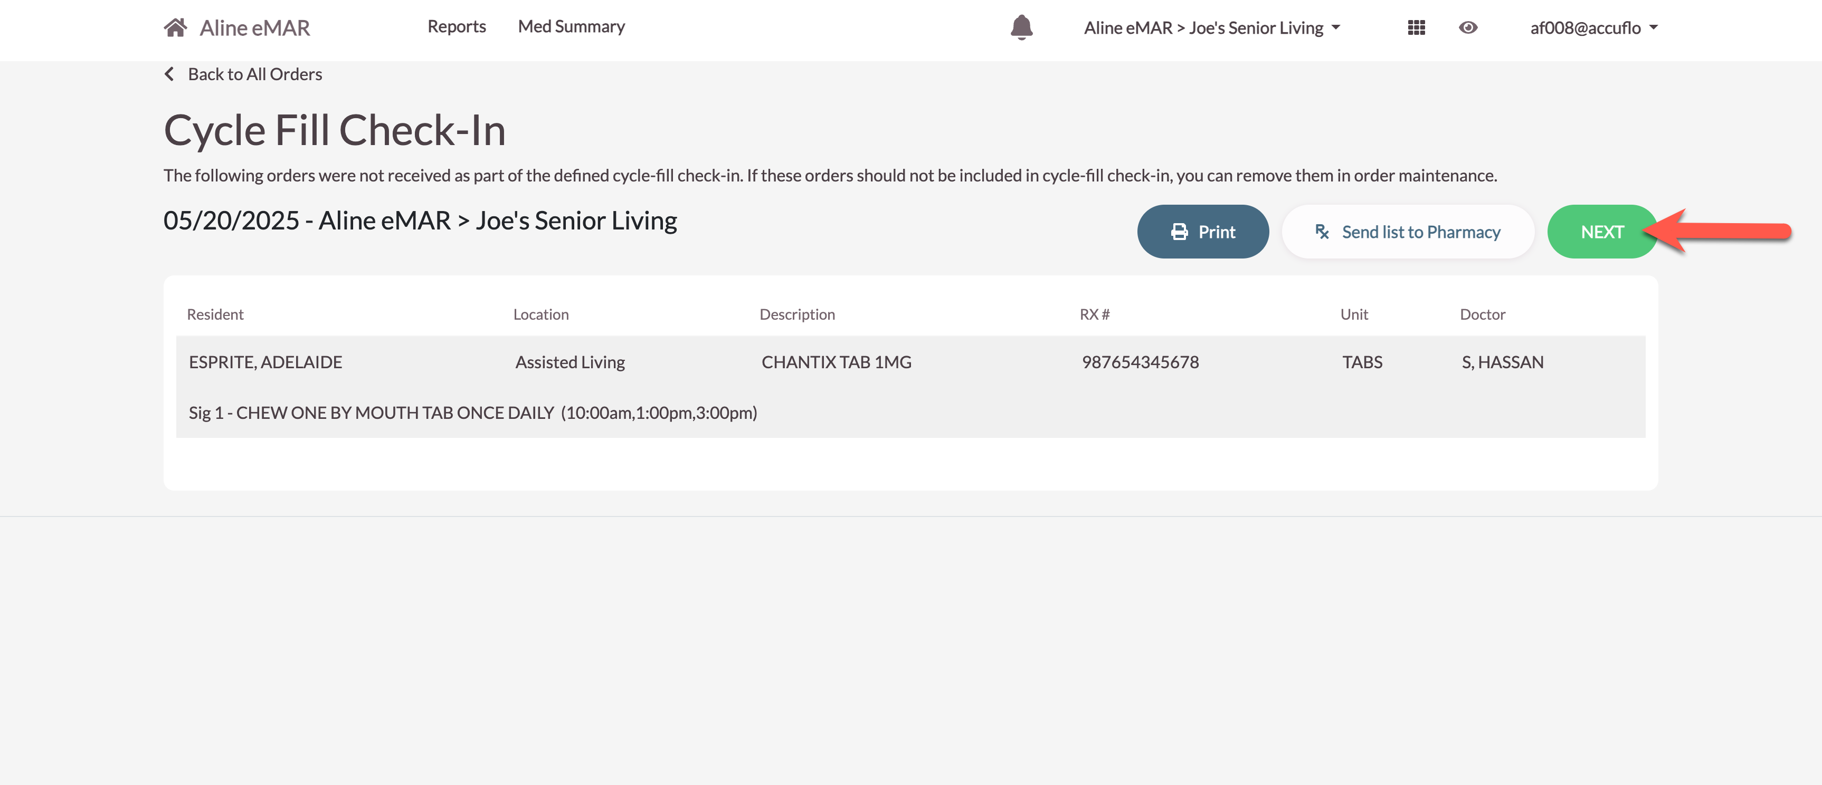Click the home icon beside Aline eMAR
Screen dimensions: 1822x785
coord(175,27)
